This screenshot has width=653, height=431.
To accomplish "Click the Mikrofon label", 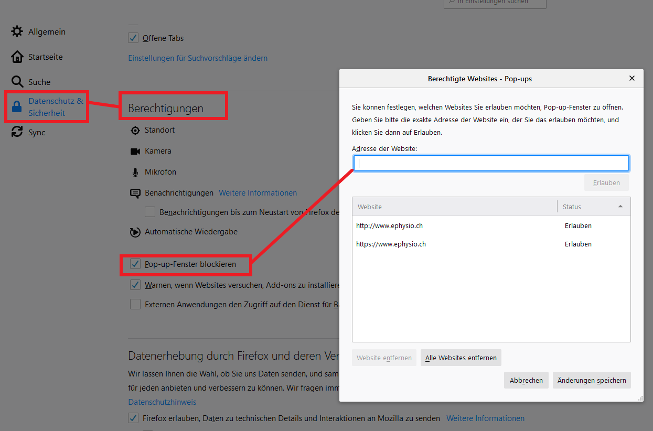I will click(x=160, y=172).
